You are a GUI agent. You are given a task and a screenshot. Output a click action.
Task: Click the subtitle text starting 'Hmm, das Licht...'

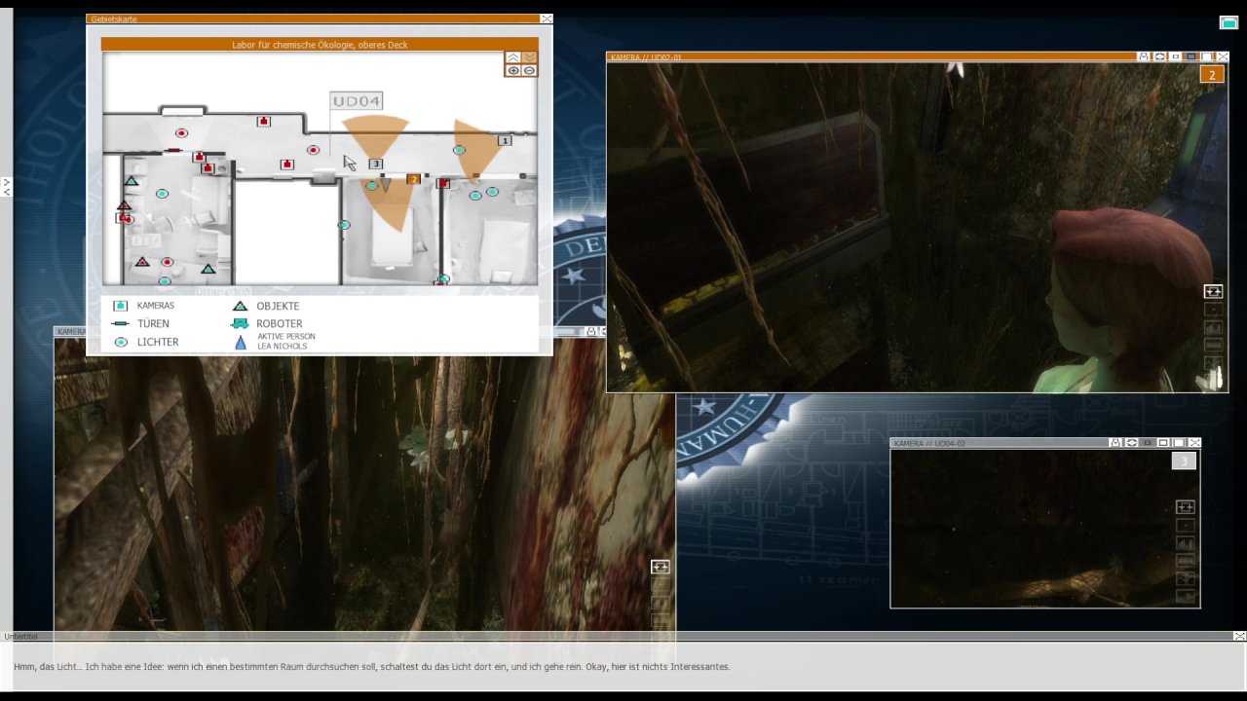click(371, 667)
